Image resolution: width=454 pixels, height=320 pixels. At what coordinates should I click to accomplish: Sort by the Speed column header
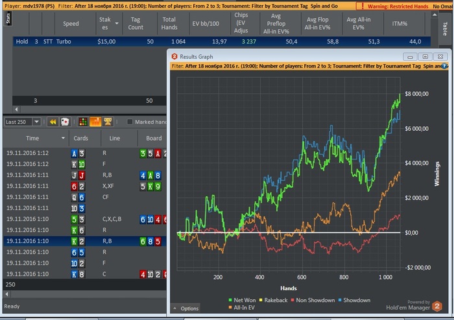pos(71,24)
